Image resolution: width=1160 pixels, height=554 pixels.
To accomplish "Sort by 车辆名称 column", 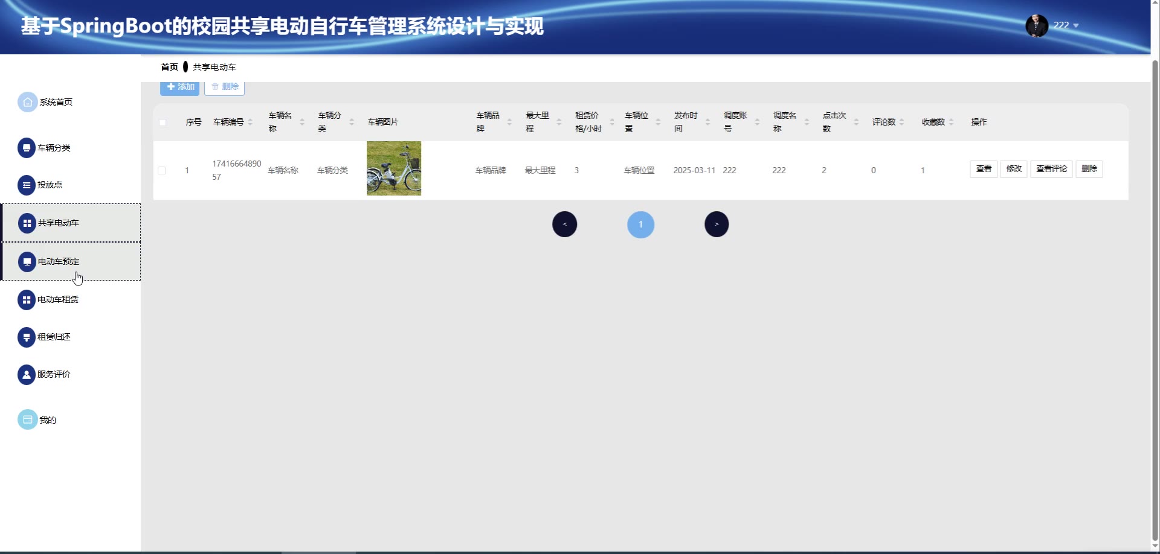I will click(302, 122).
